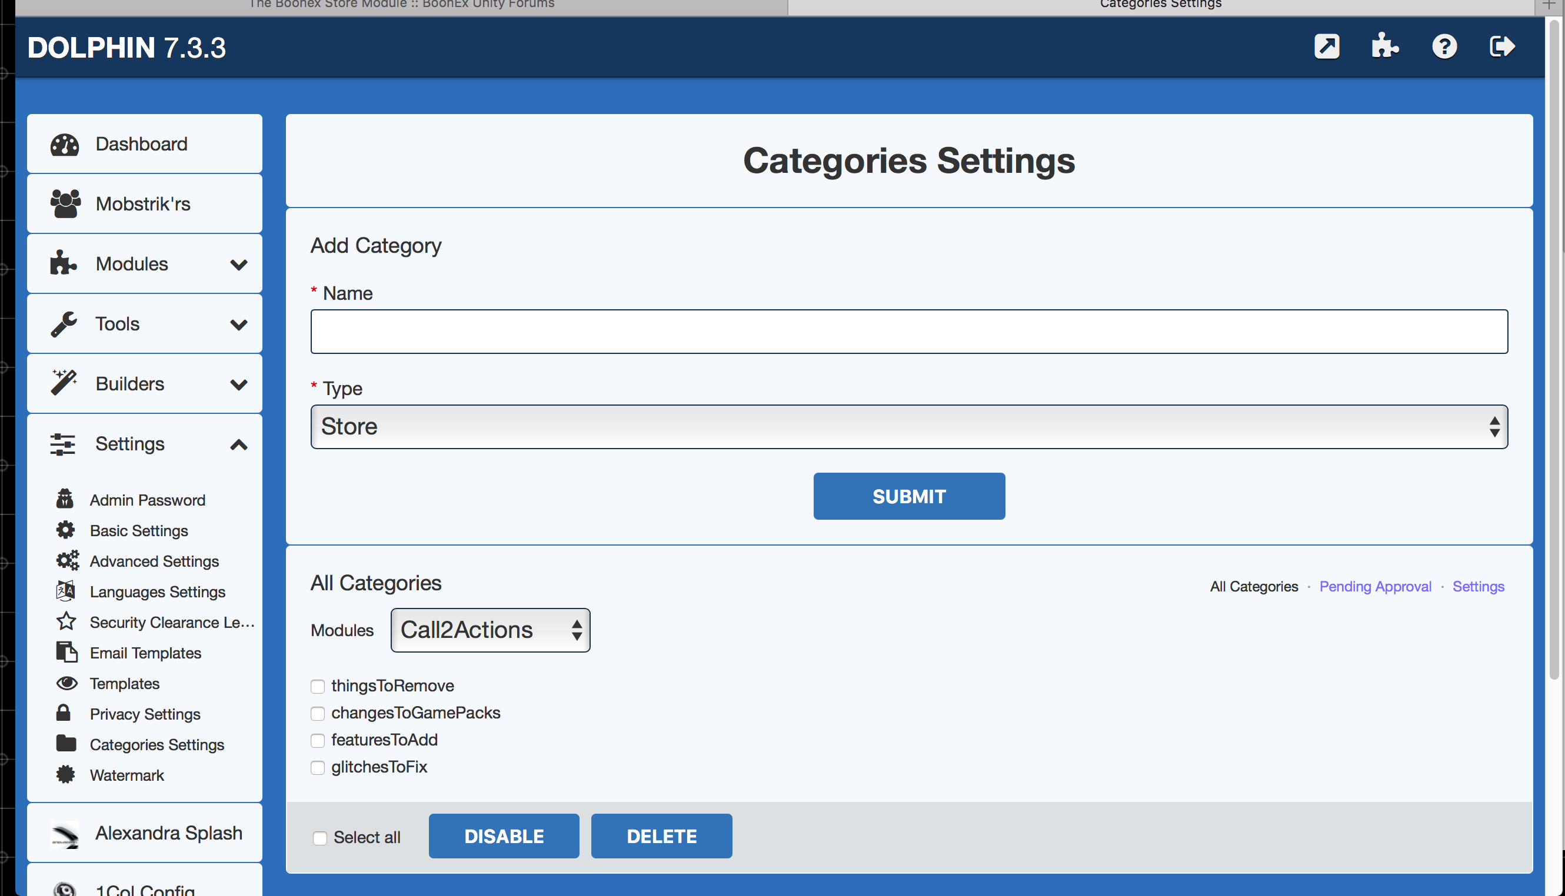Toggle the Select all checkbox
This screenshot has height=896, width=1565.
pos(320,838)
